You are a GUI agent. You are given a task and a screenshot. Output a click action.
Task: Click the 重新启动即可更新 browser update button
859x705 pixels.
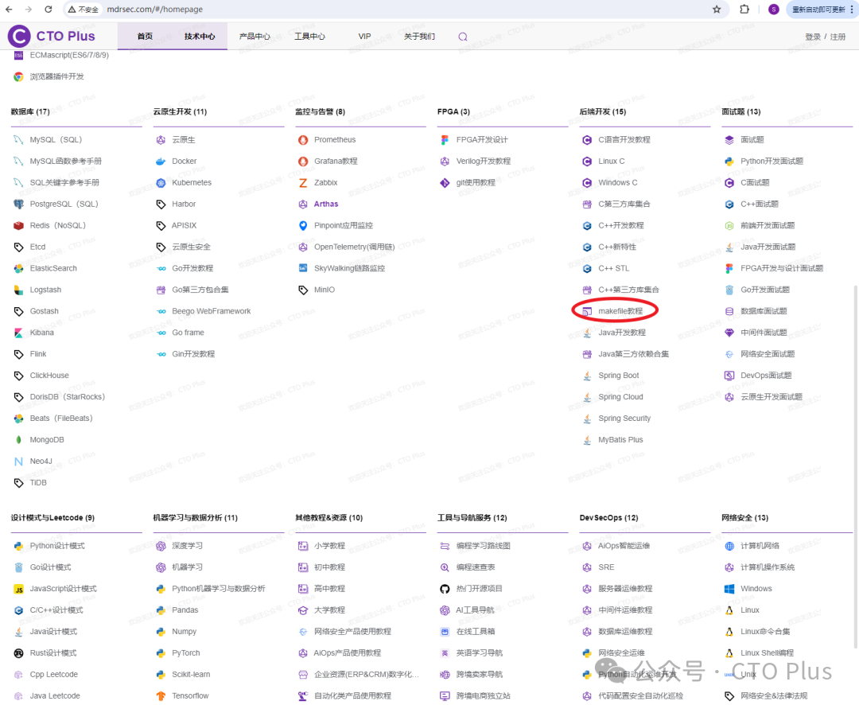click(818, 10)
